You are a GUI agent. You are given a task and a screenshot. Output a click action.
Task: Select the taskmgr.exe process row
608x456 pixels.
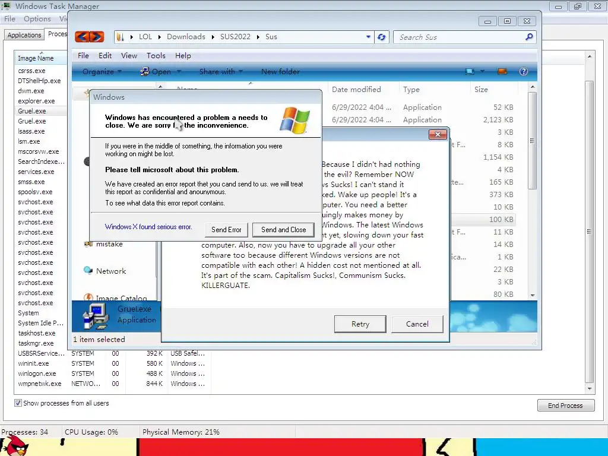(x=40, y=343)
